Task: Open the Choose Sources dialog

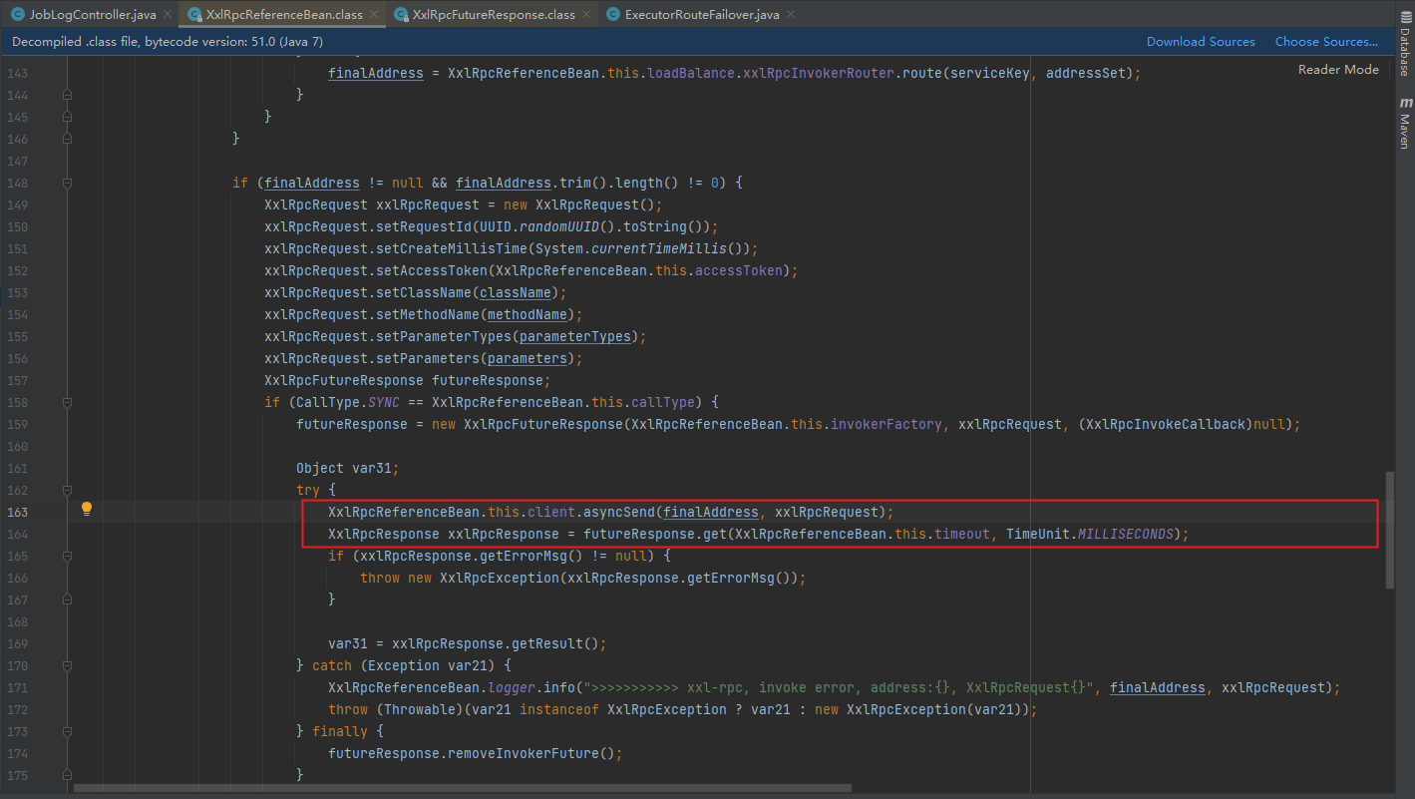Action: coord(1326,41)
